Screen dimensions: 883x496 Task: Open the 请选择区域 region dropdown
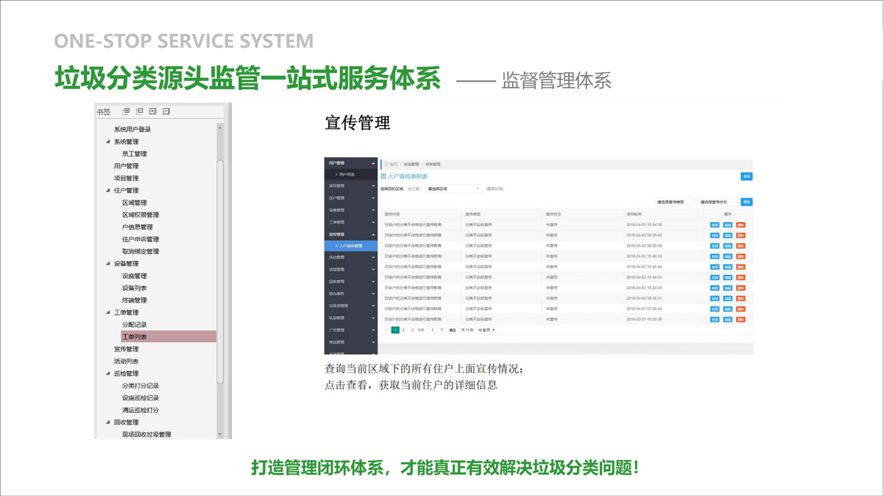coord(453,189)
